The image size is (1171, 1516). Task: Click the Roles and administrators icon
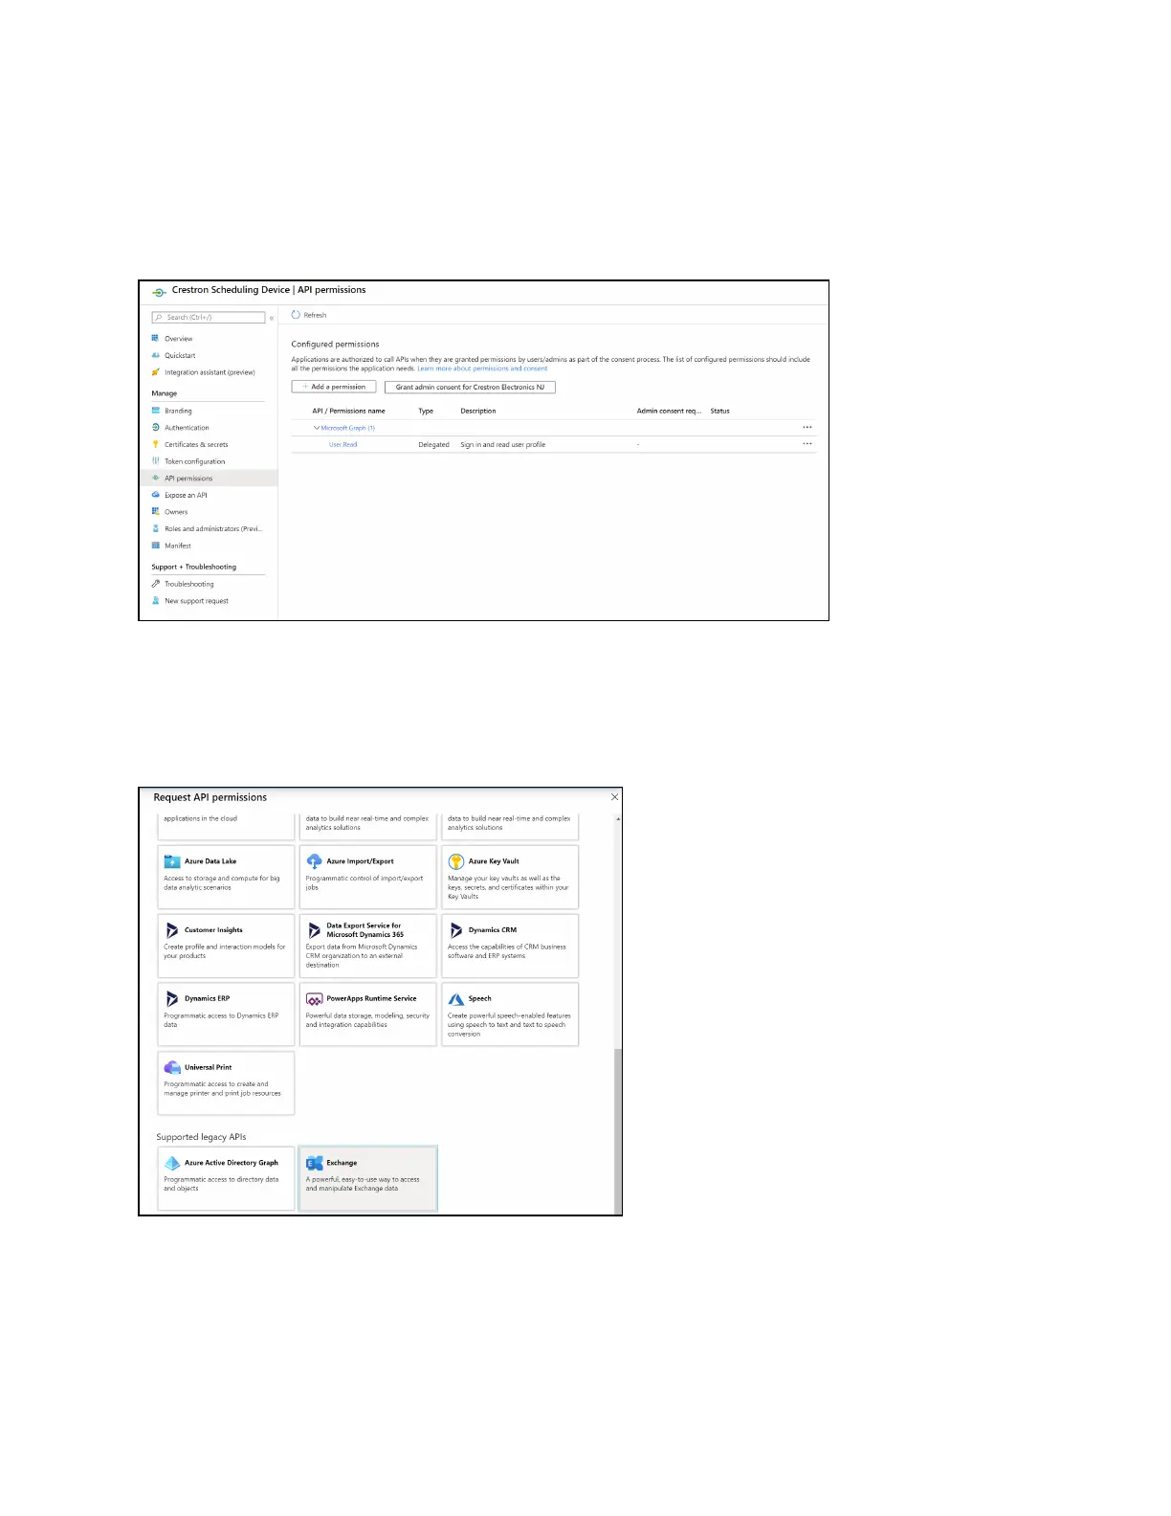pyautogui.click(x=155, y=528)
